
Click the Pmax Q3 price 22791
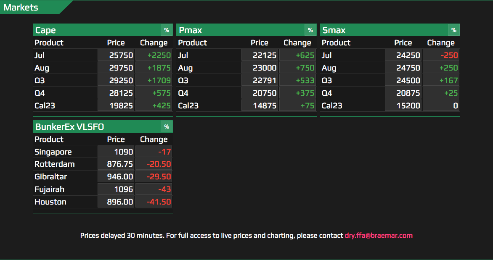click(260, 81)
